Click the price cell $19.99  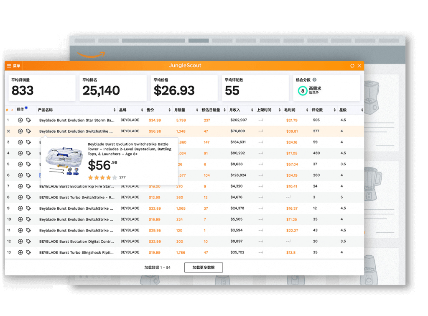[155, 252]
